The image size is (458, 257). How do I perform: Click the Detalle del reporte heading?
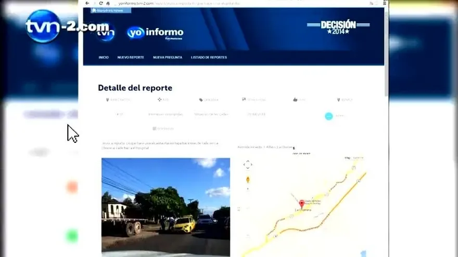point(135,88)
